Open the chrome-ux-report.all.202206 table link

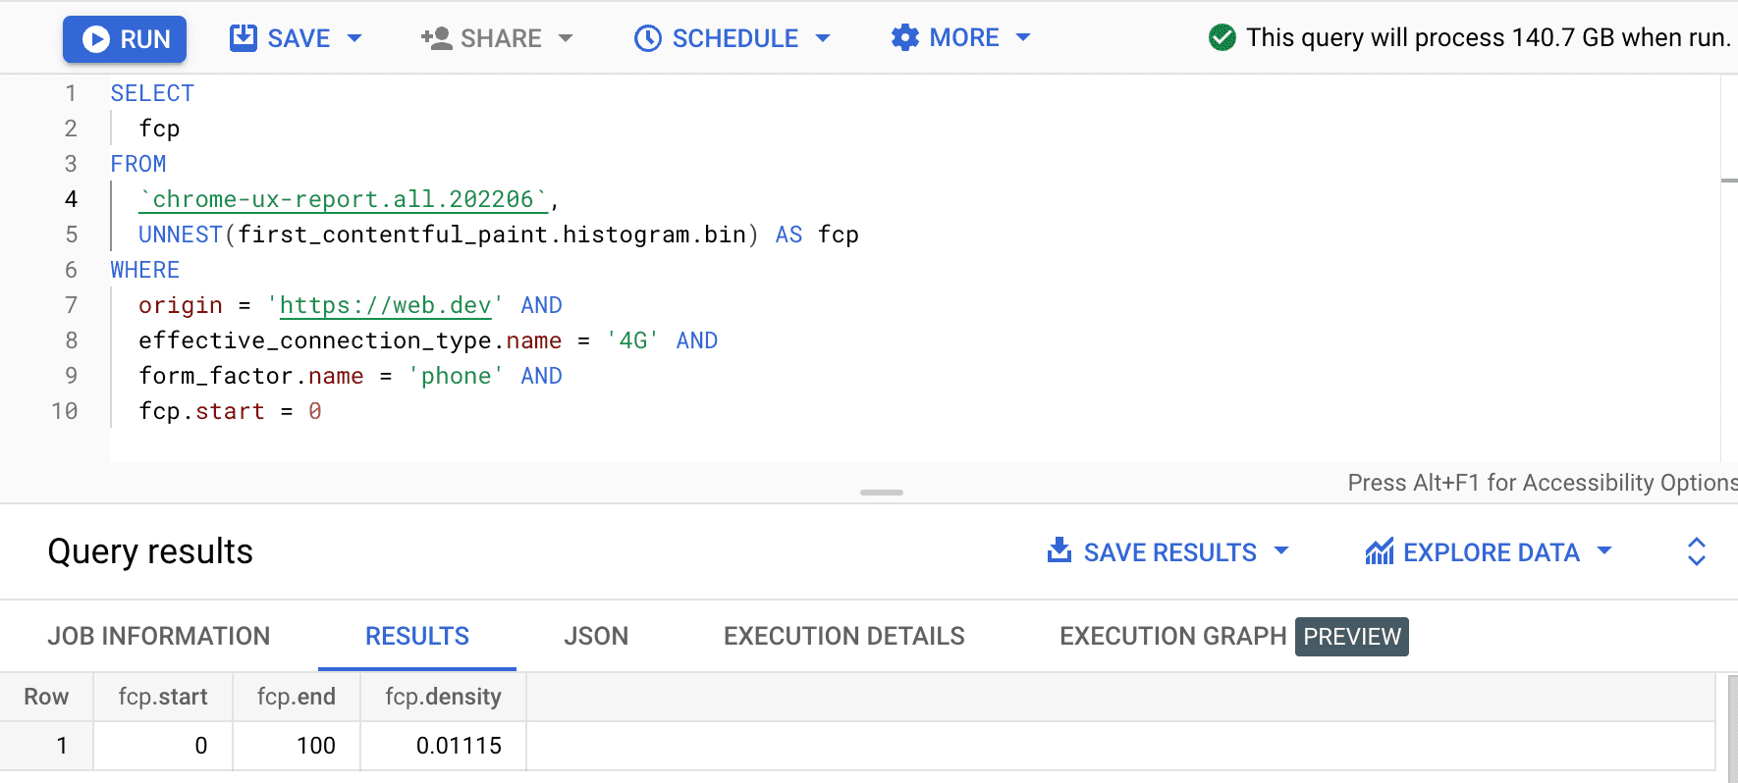pyautogui.click(x=343, y=199)
